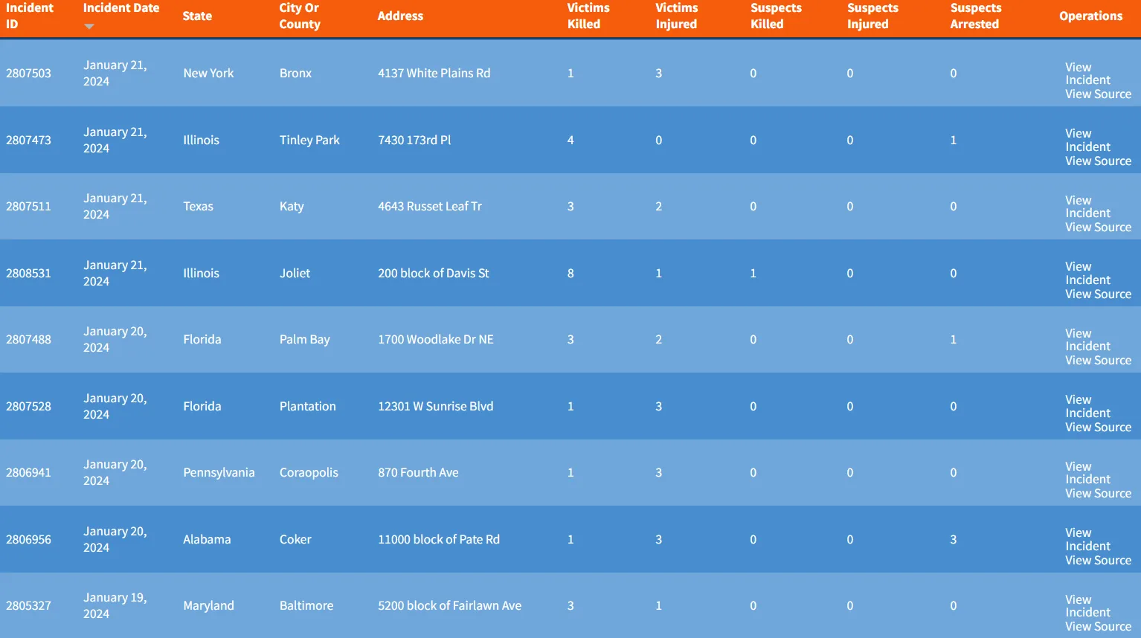Click address 12301 W Sunrise Blvd

pyautogui.click(x=435, y=406)
